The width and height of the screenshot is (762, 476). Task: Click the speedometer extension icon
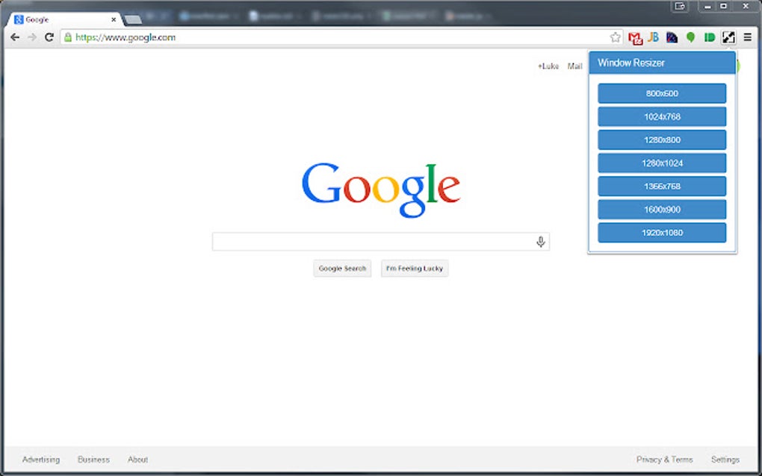point(672,37)
